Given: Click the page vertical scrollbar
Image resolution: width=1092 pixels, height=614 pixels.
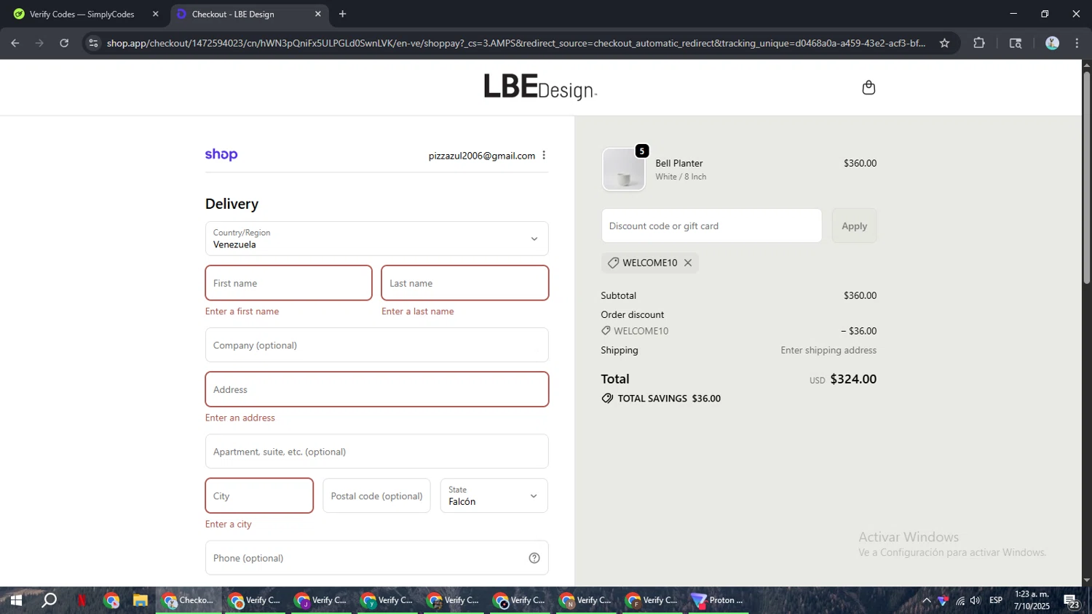Looking at the screenshot, I should point(1086,178).
